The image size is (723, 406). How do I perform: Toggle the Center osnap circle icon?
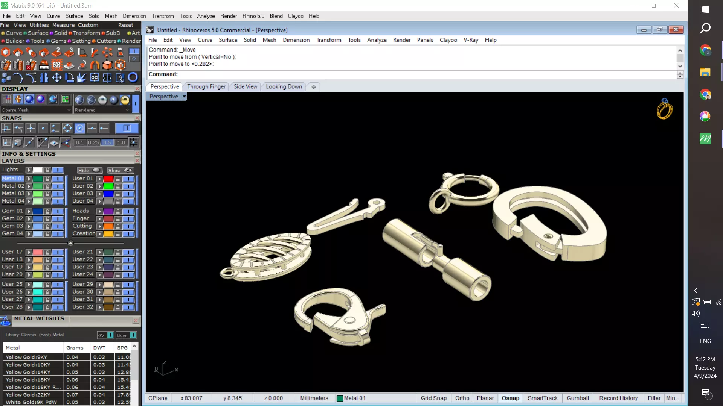(80, 129)
